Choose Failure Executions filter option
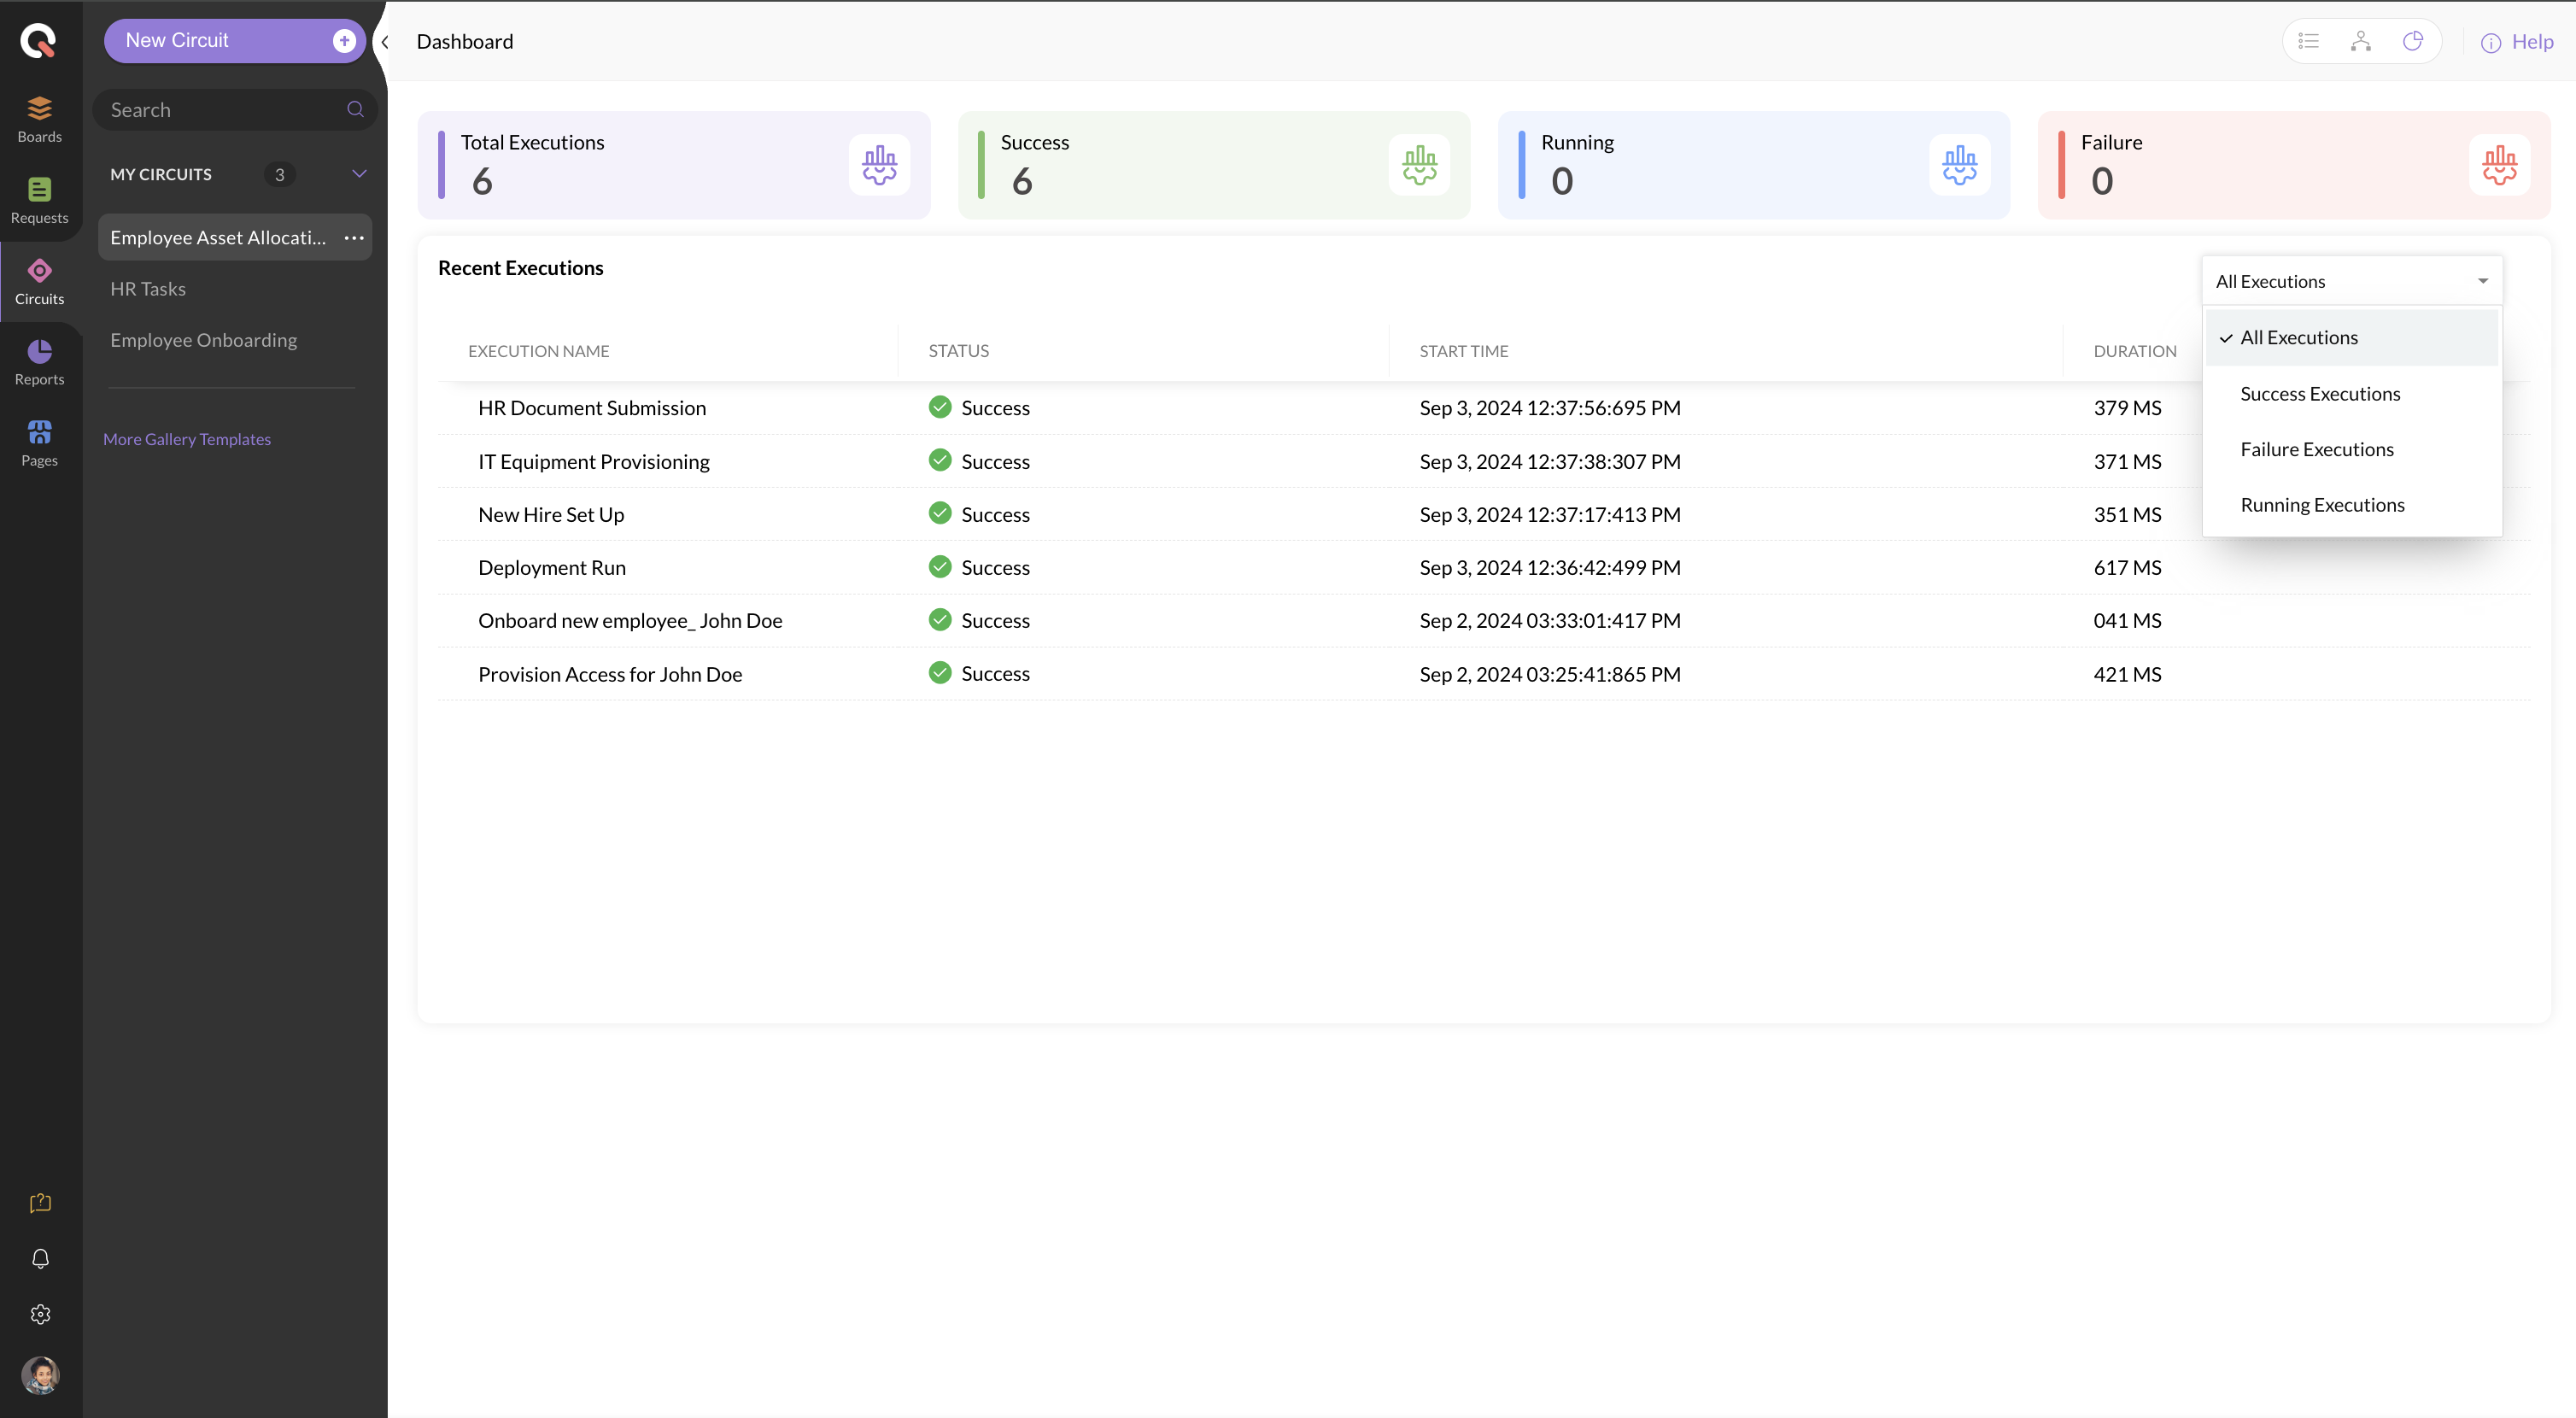The width and height of the screenshot is (2576, 1418). [2317, 449]
